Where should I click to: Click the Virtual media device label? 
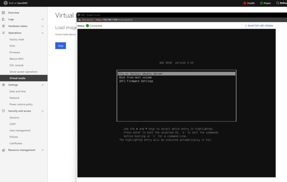pyautogui.click(x=65, y=34)
